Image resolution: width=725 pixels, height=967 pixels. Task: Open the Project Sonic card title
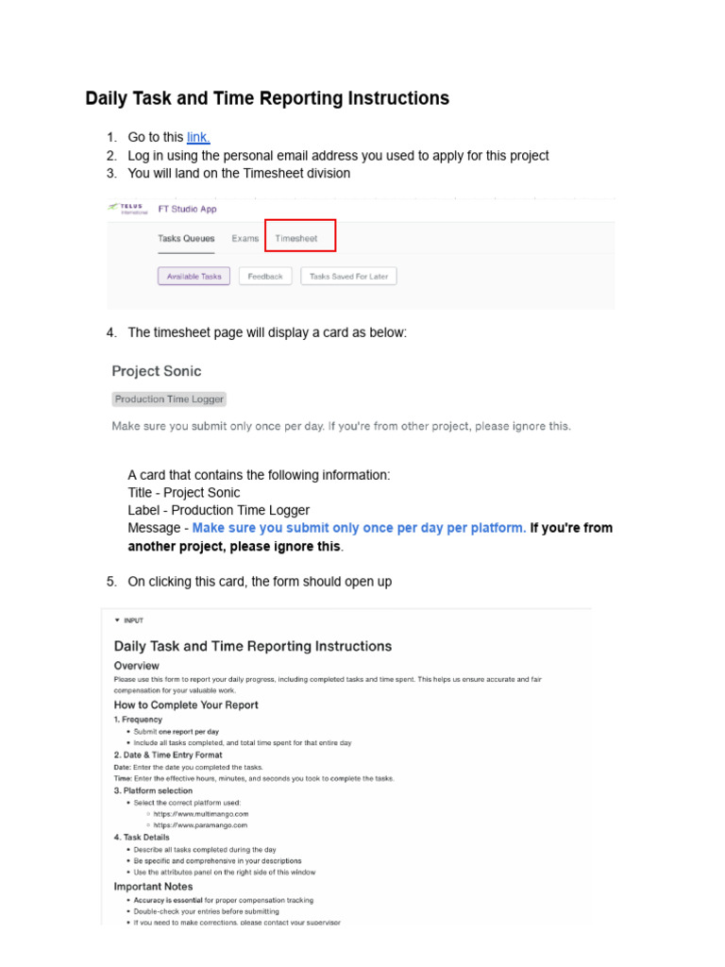click(157, 371)
